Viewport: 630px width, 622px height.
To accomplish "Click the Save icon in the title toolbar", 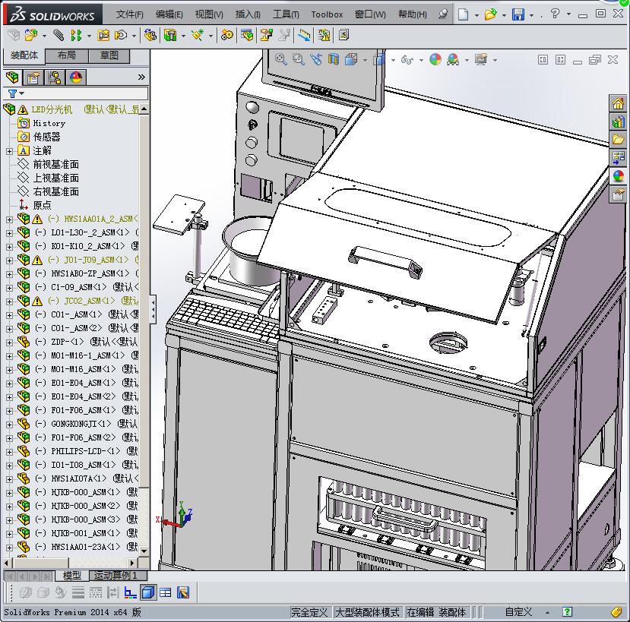I will tap(518, 14).
